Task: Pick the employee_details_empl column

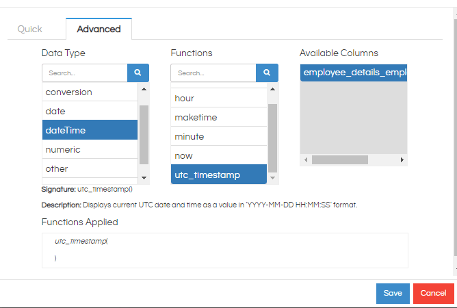Action: pyautogui.click(x=354, y=73)
